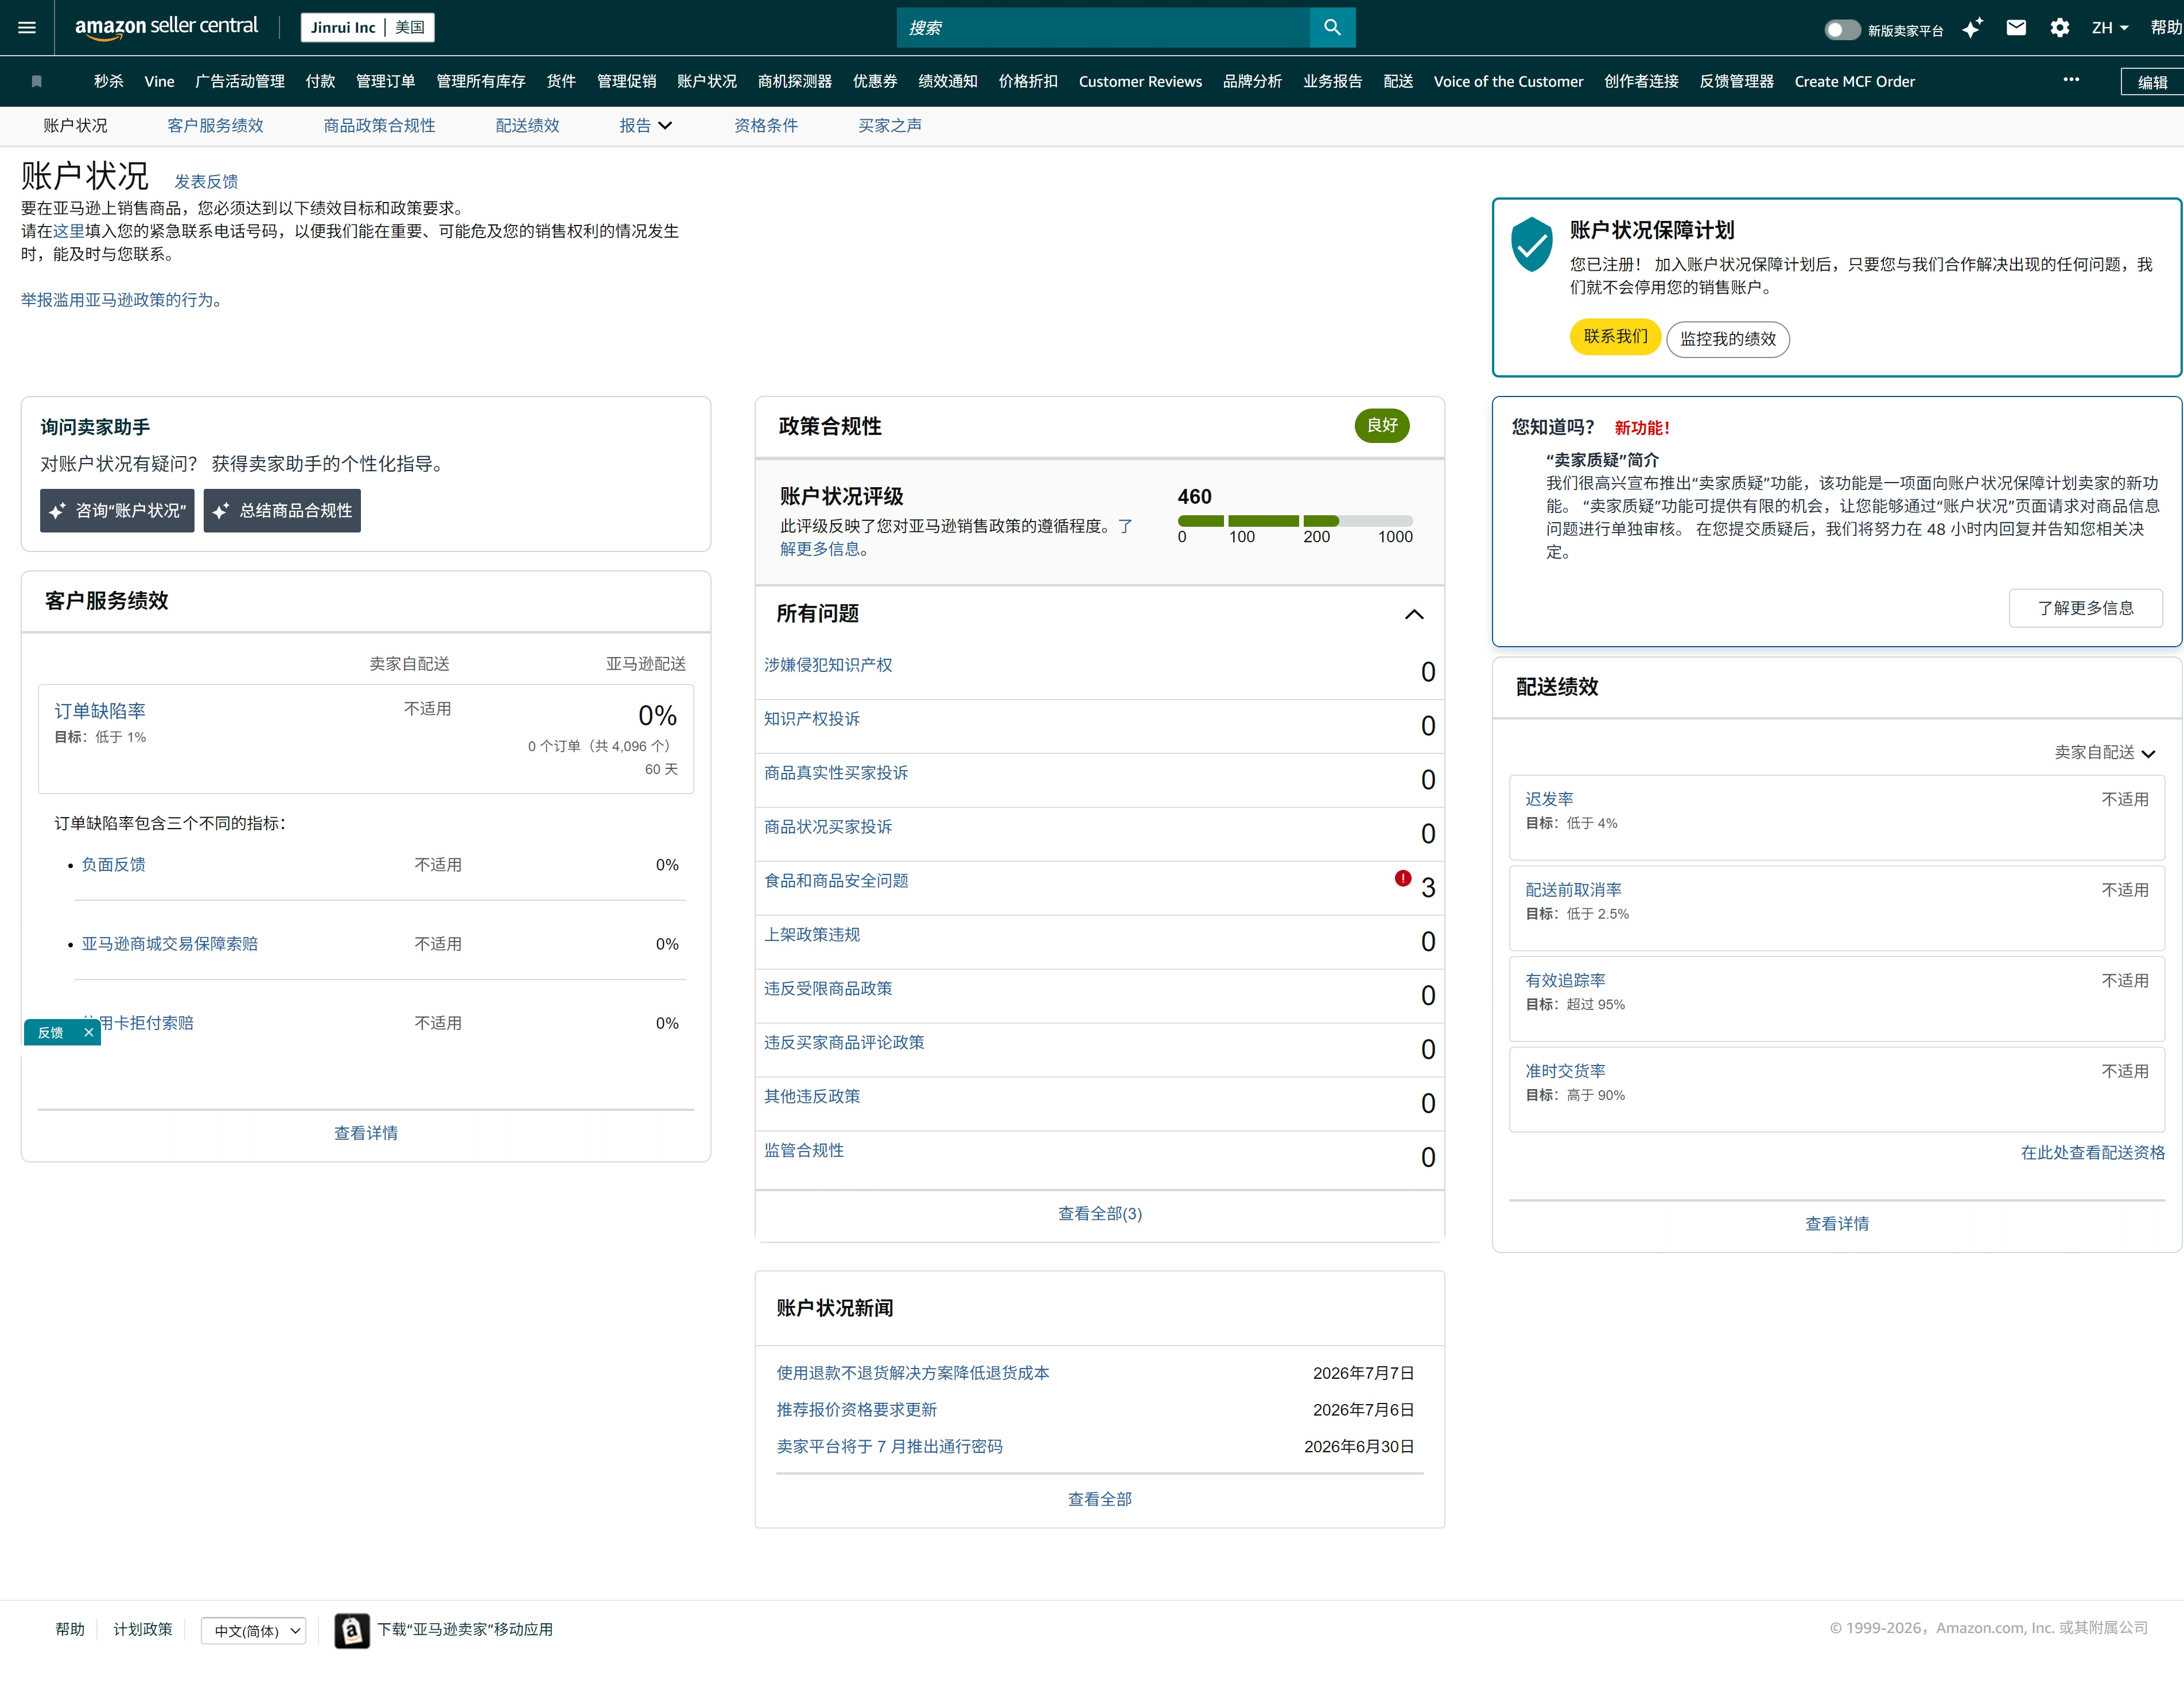
Task: Click the 监控我的绩效 button
Action: click(1728, 339)
